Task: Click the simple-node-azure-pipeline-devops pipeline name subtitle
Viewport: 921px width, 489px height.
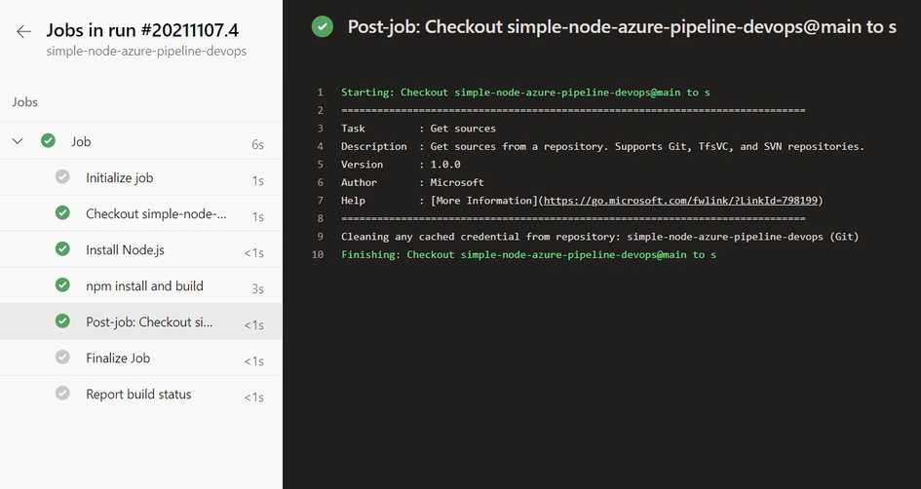Action: (146, 51)
